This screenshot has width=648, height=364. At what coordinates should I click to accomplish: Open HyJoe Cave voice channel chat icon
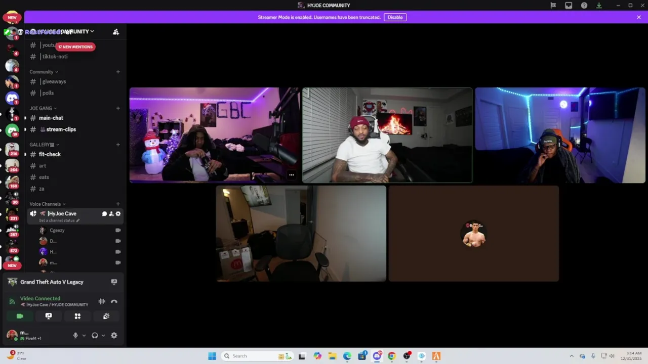[x=104, y=214]
